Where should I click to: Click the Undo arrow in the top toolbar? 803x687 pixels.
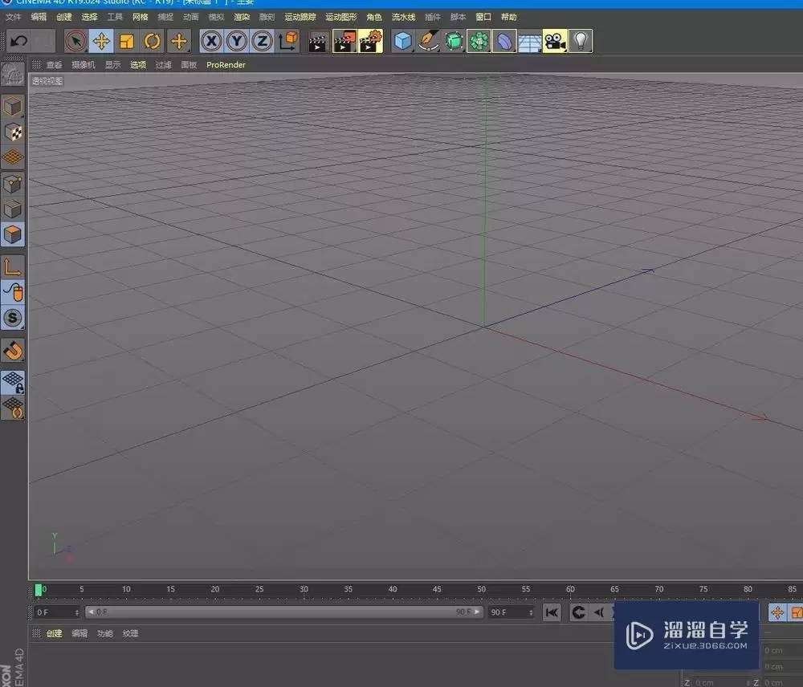(19, 42)
